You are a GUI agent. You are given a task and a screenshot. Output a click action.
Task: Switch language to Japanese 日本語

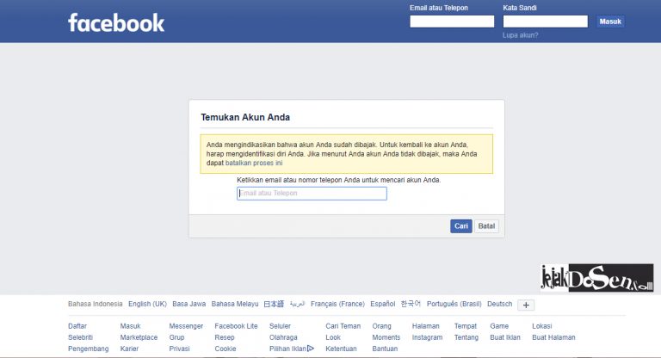(274, 304)
